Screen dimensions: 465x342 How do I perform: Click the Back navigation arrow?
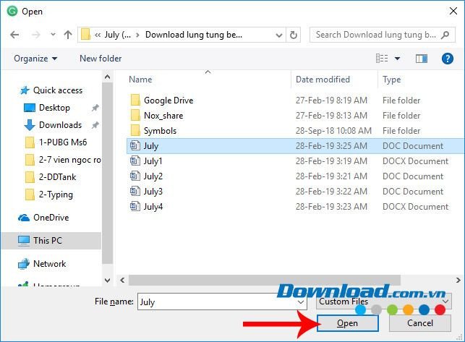(16, 35)
